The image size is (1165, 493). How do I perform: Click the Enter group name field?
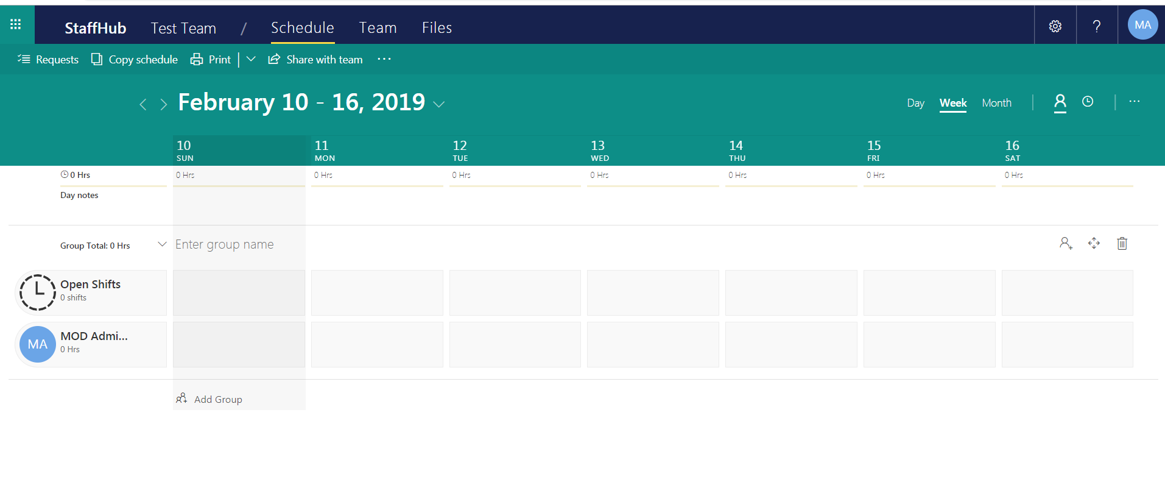click(225, 244)
